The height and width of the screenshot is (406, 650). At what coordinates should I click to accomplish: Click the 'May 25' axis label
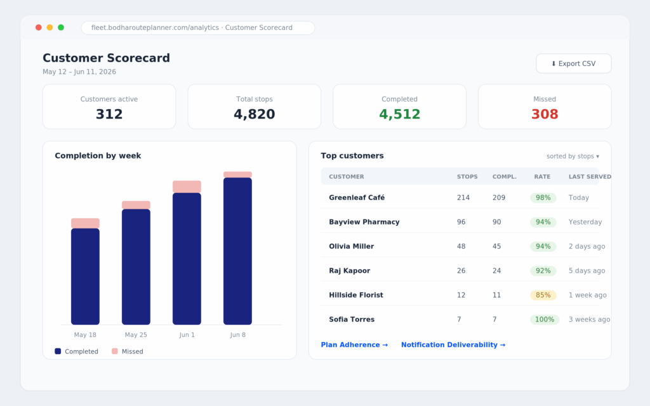pos(136,335)
